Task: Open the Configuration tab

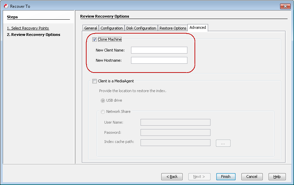Action: (112, 28)
